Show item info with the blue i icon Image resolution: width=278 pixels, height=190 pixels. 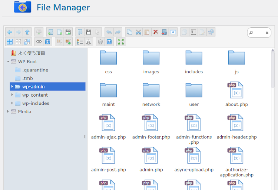click(47, 42)
